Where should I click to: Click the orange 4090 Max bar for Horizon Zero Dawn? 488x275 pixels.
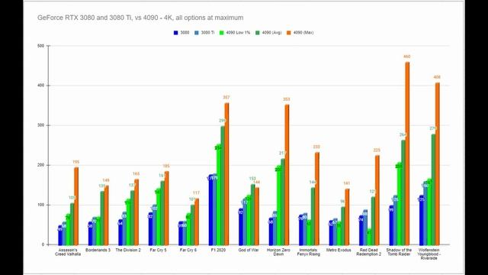pos(287,175)
